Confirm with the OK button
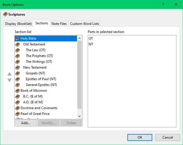This screenshot has width=183, height=145. pos(140,137)
